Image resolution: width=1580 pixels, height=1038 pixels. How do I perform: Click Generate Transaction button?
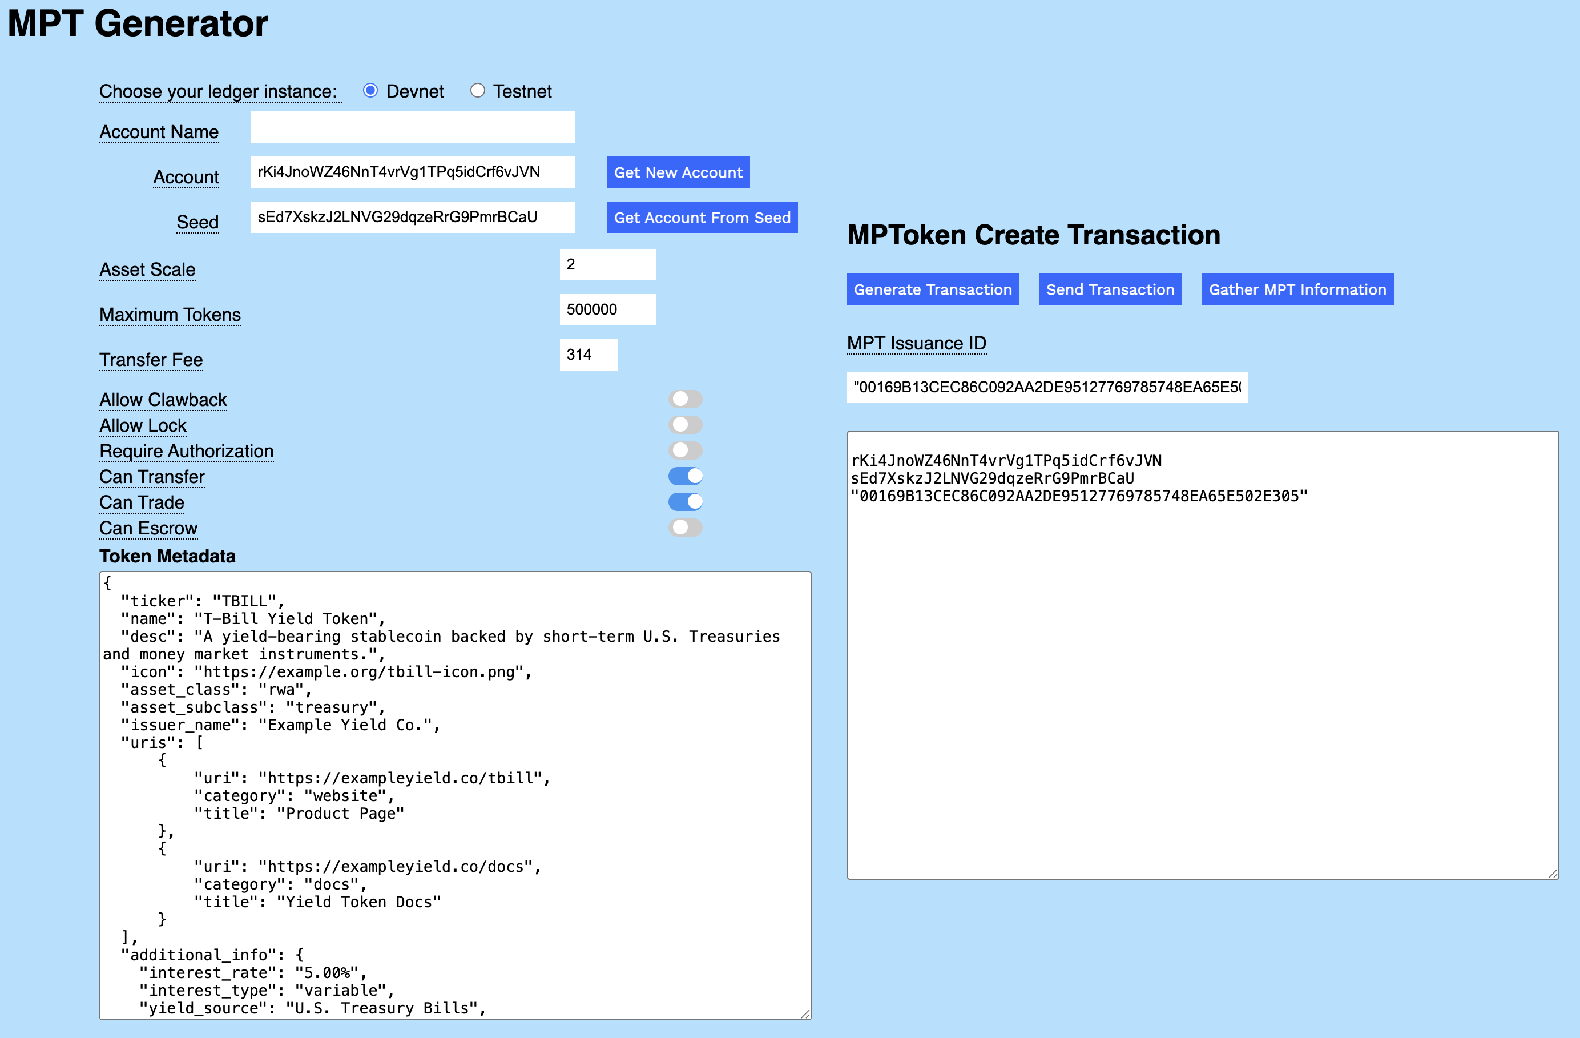(x=932, y=289)
